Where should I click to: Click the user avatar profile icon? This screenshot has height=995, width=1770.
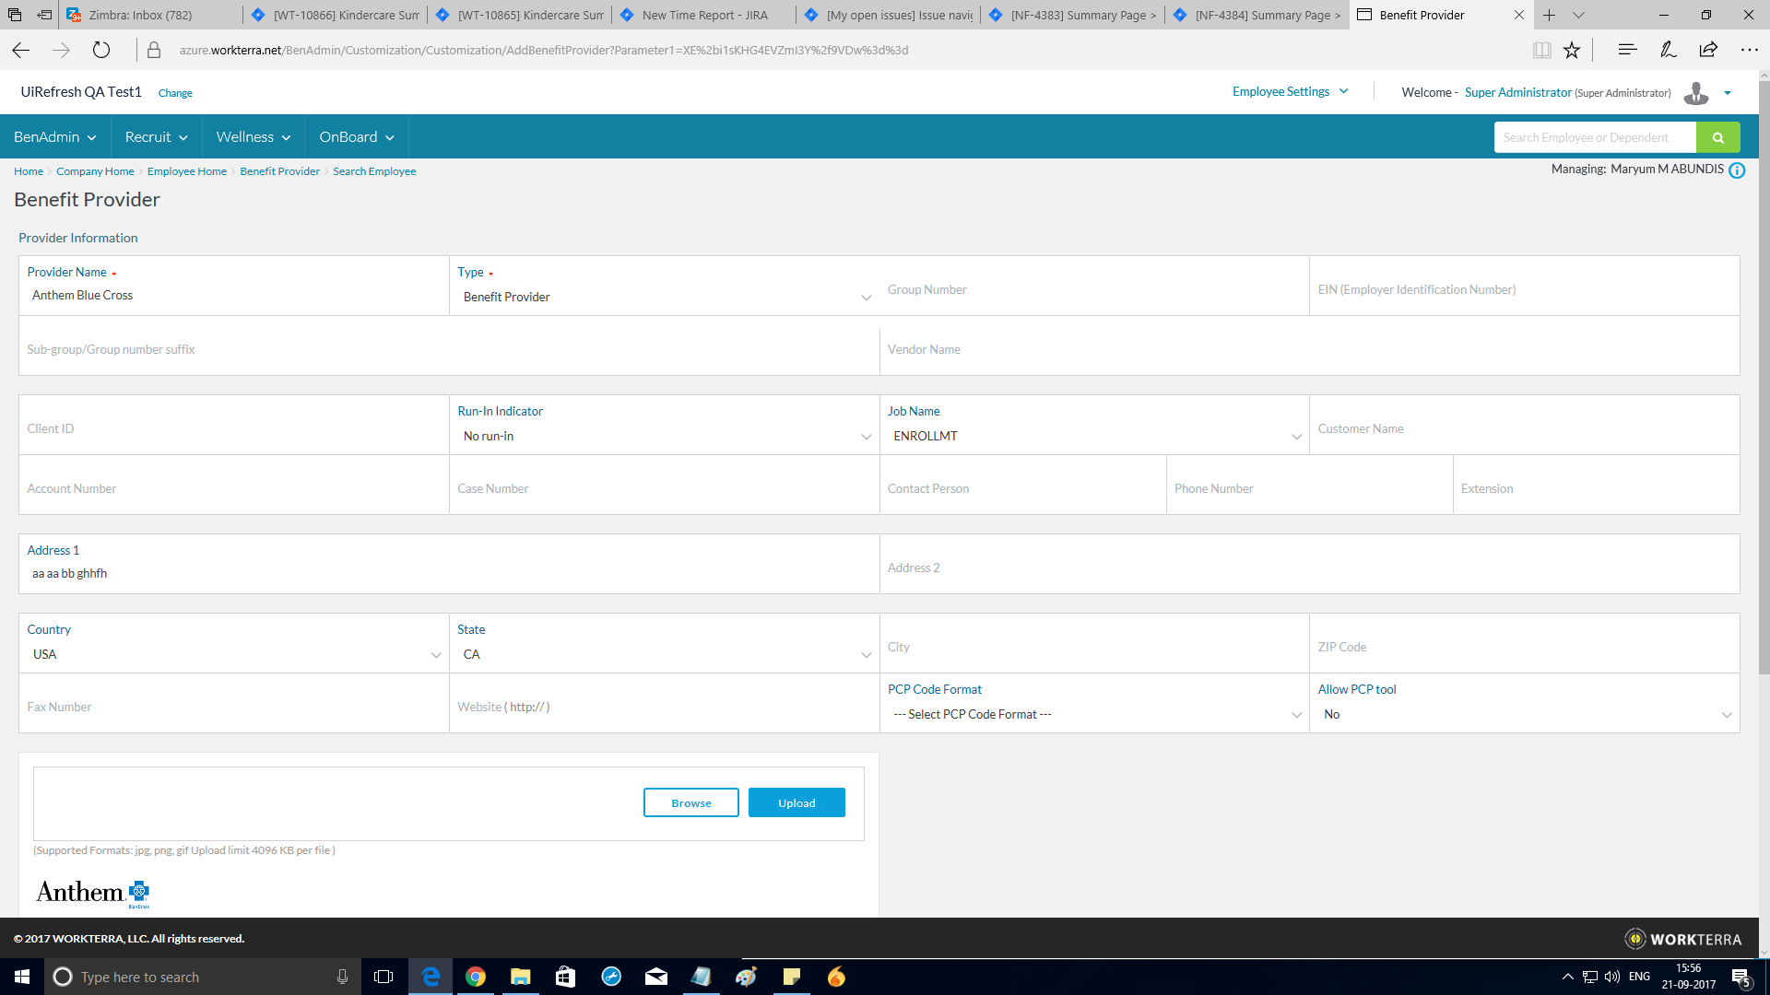(1695, 93)
